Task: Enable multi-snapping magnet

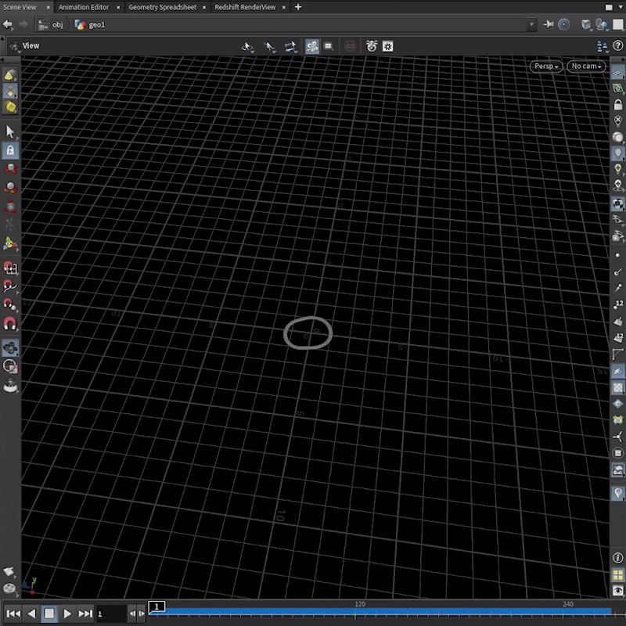Action: pos(10,323)
